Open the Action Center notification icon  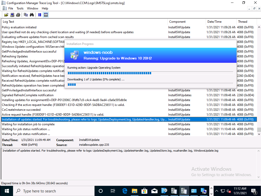[254, 191]
